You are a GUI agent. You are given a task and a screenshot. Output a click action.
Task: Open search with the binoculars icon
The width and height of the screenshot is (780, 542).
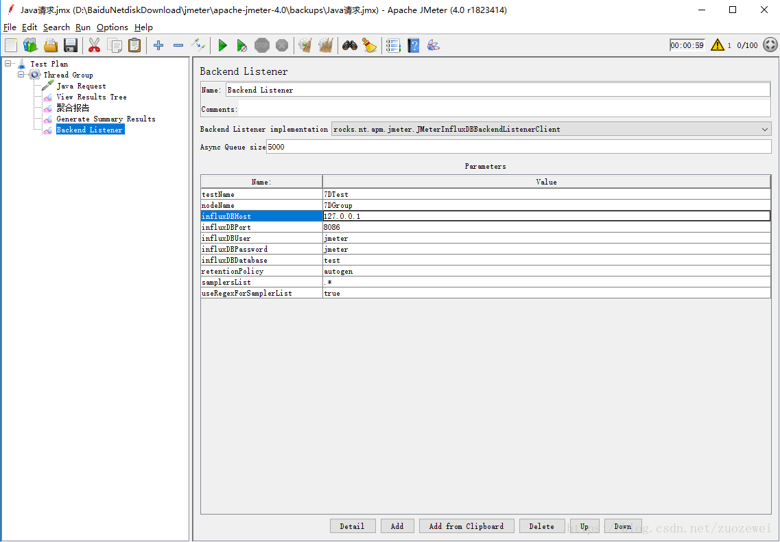(350, 45)
